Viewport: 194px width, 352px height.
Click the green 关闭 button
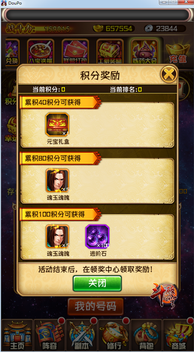tap(97, 283)
